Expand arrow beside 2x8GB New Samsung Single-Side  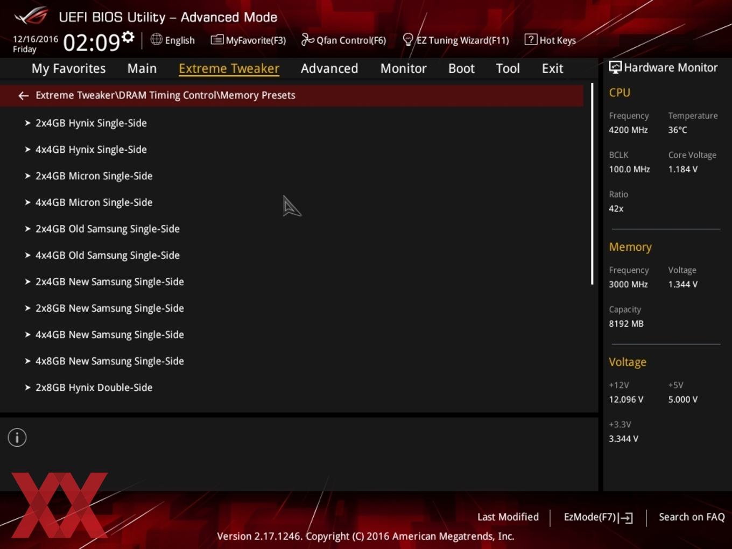(27, 308)
